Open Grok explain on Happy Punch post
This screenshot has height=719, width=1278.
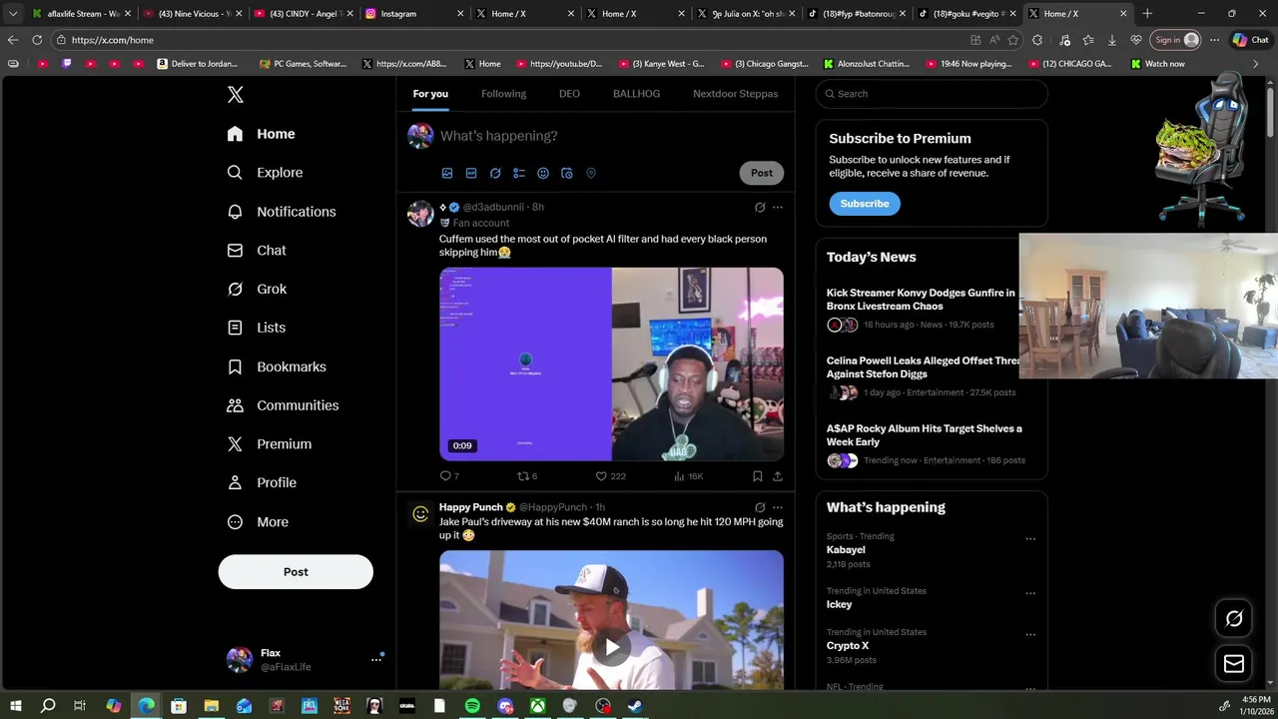760,507
